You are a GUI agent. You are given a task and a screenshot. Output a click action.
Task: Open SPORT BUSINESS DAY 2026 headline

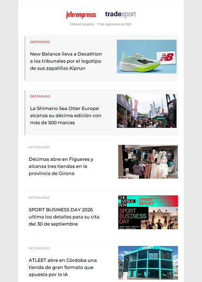64,217
